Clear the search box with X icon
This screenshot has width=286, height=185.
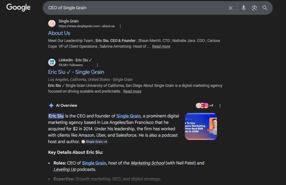pyautogui.click(x=231, y=8)
